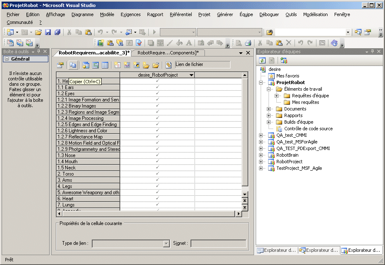Toggle the checkmark in the 1.1 Ears row
This screenshot has width=385, height=265.
click(x=157, y=87)
